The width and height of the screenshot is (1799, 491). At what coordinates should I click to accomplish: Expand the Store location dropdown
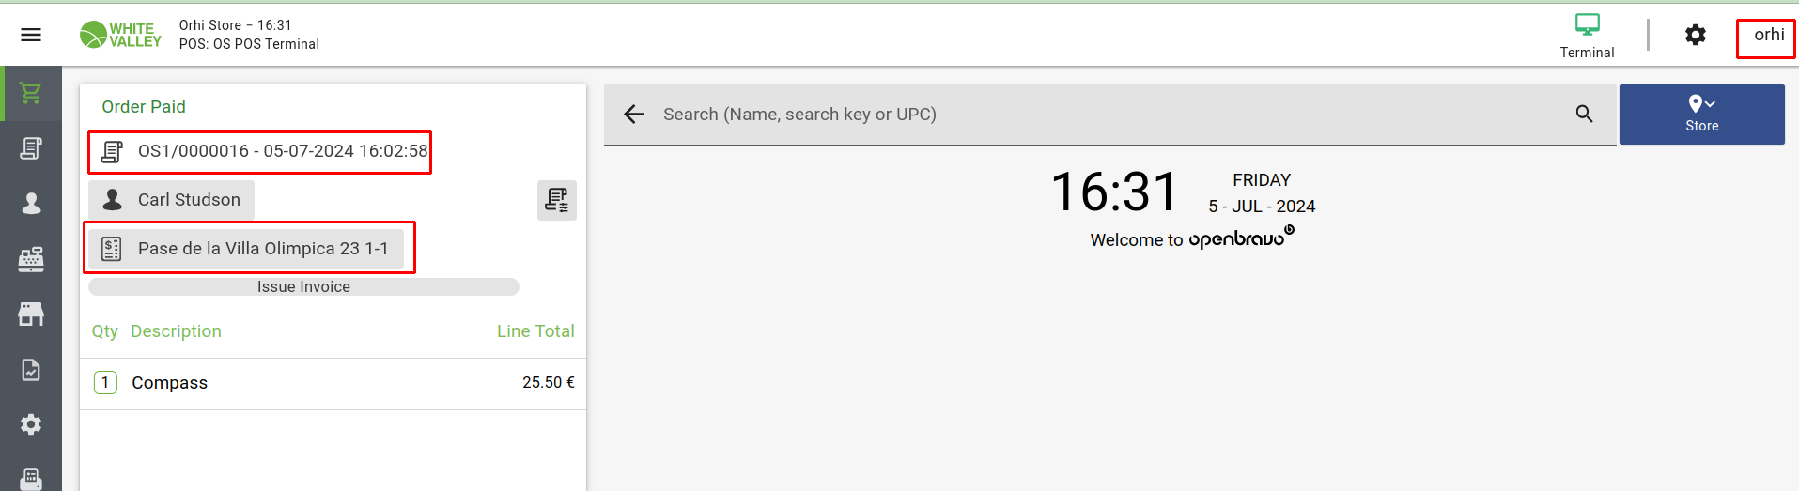pyautogui.click(x=1701, y=114)
